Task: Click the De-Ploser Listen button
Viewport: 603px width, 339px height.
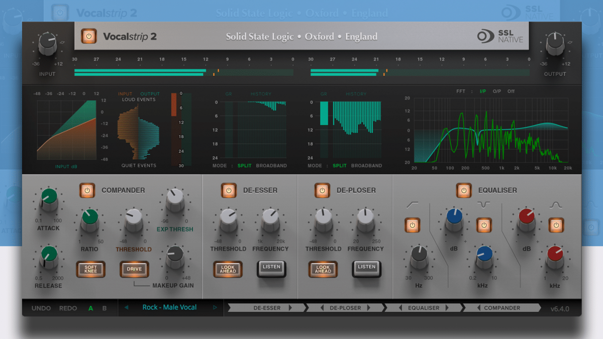Action: (367, 269)
